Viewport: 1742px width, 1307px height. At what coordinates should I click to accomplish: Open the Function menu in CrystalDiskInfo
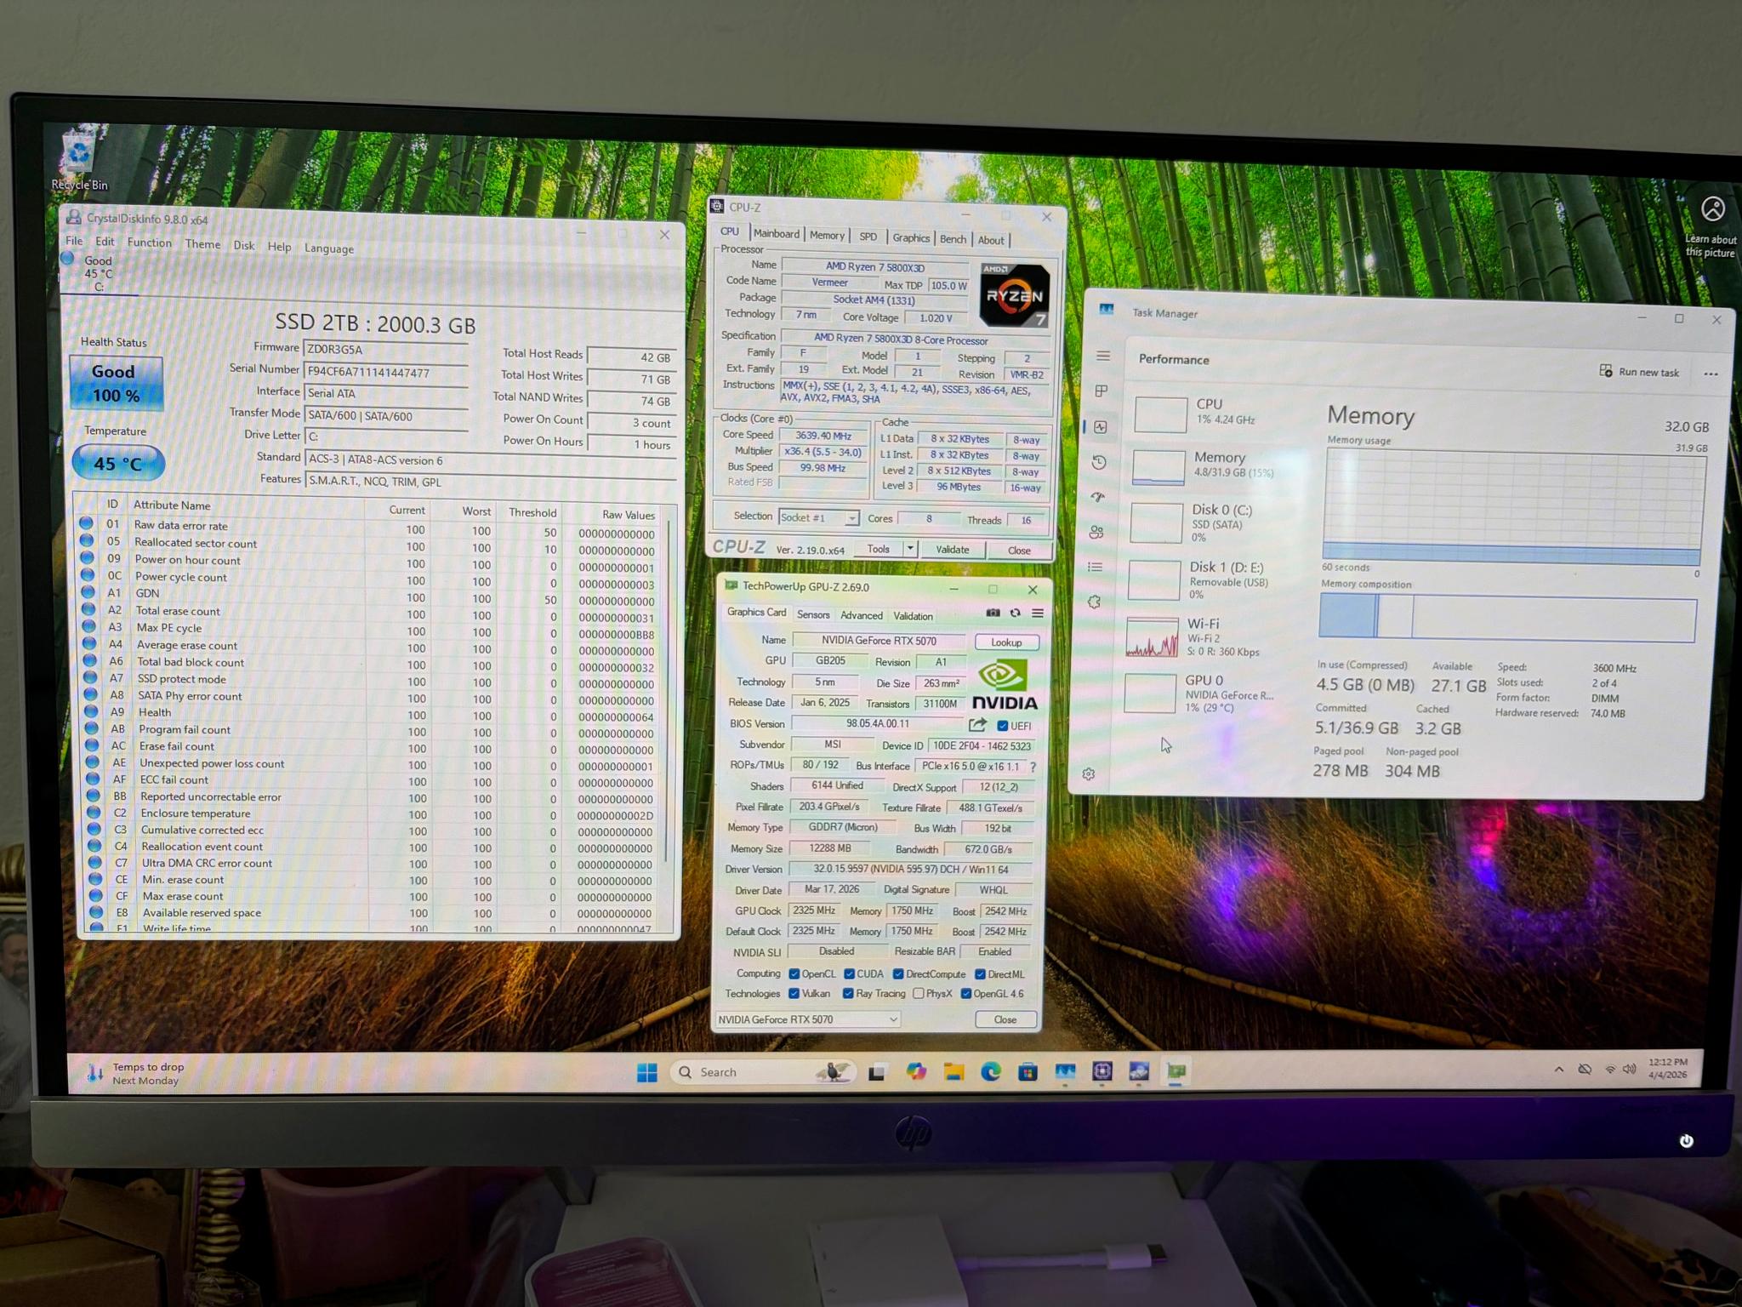point(149,243)
